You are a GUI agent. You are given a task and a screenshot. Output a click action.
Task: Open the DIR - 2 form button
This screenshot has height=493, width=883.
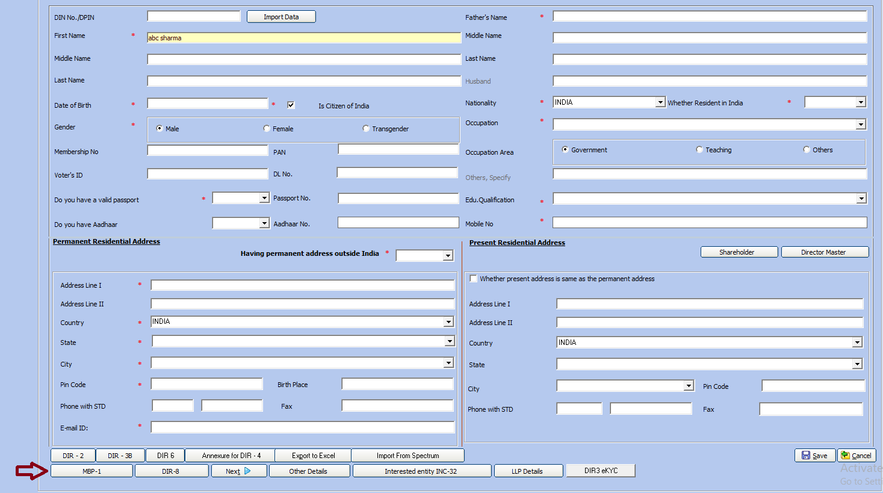[73, 456]
